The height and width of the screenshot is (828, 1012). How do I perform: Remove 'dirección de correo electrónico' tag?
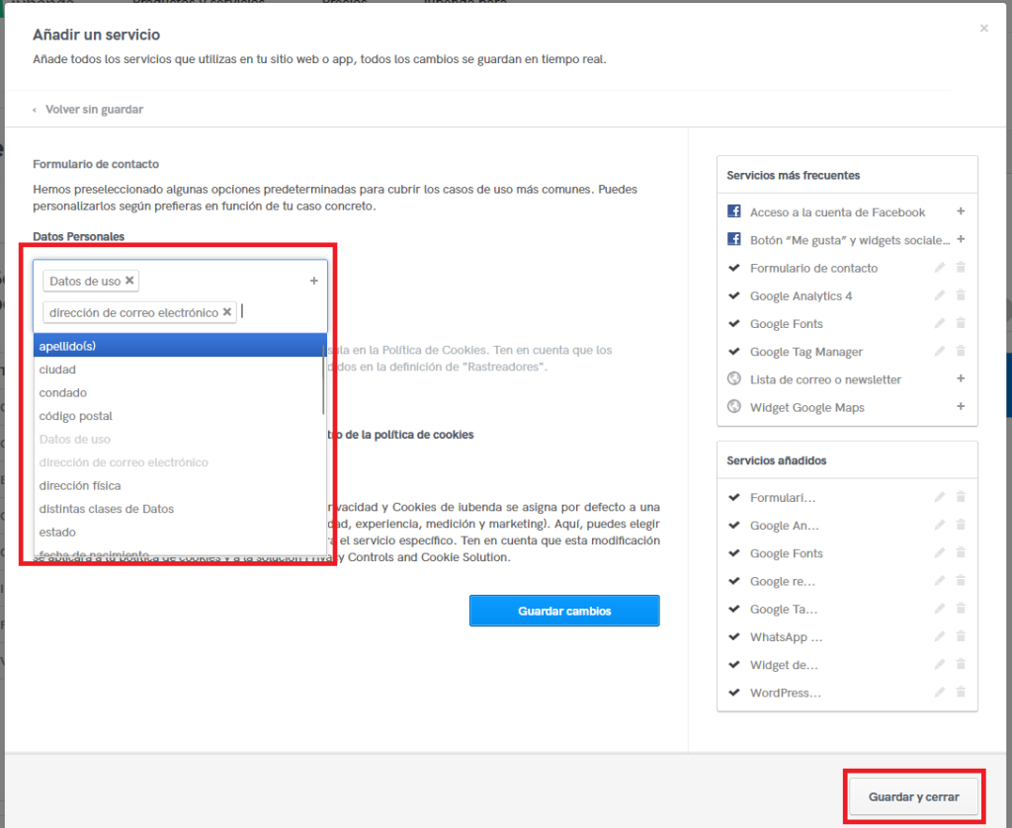pyautogui.click(x=227, y=312)
